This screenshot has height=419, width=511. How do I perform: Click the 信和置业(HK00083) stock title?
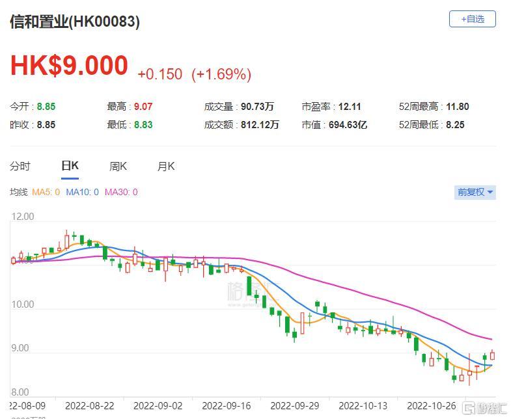(x=75, y=21)
